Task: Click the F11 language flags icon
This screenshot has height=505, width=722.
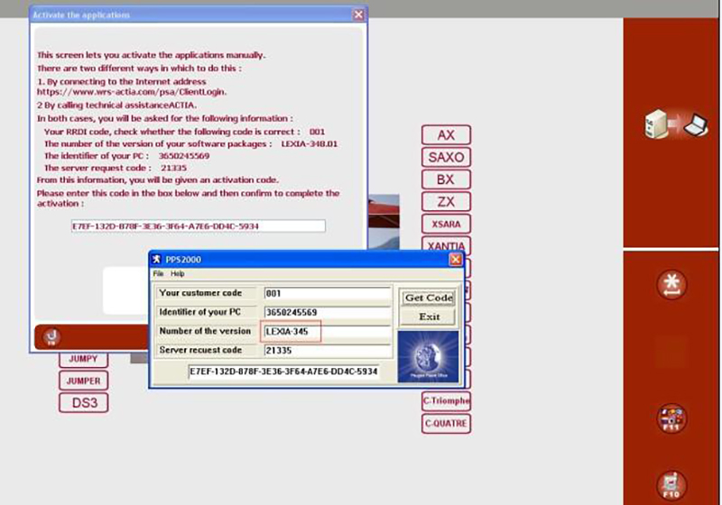Action: point(671,418)
